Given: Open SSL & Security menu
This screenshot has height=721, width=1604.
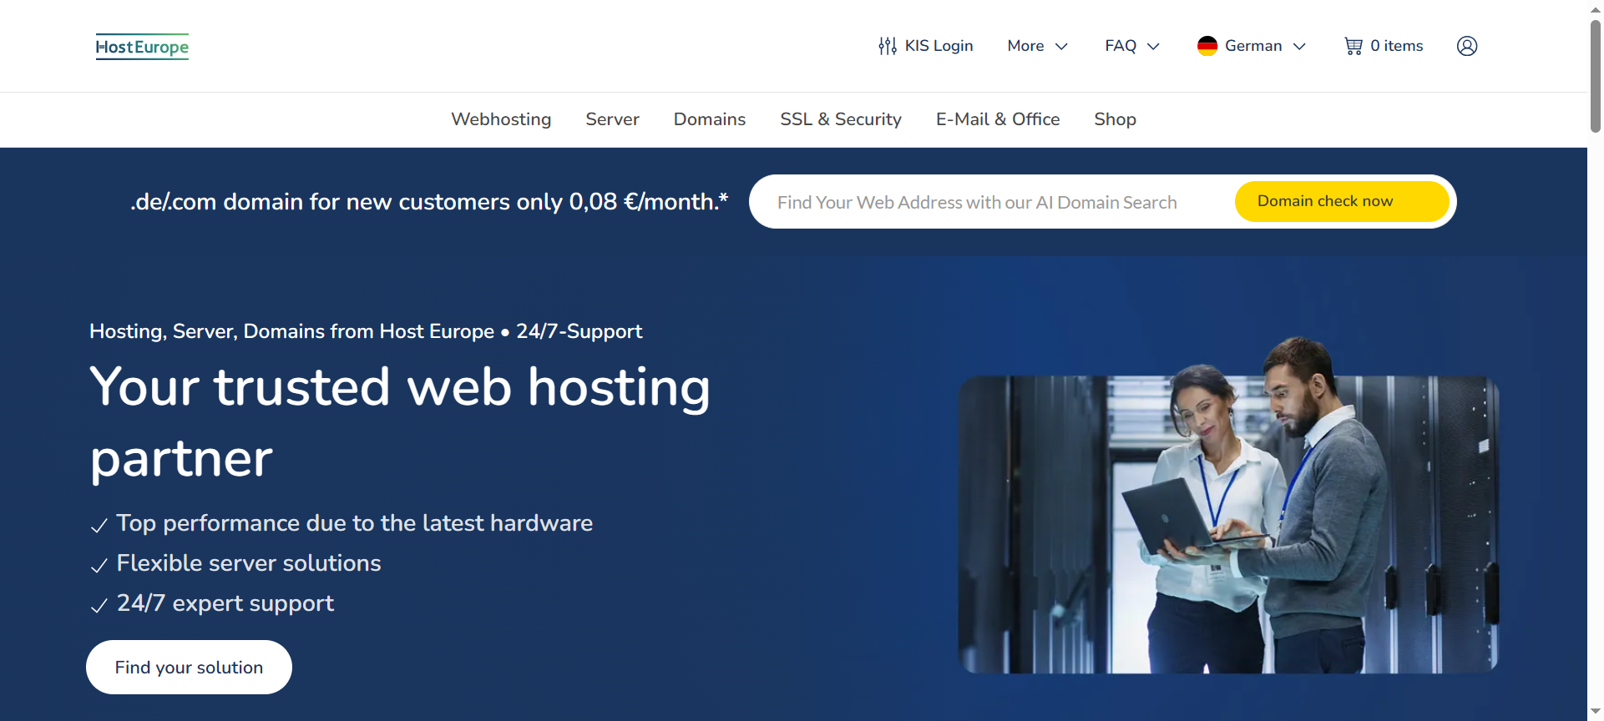Looking at the screenshot, I should [x=840, y=119].
